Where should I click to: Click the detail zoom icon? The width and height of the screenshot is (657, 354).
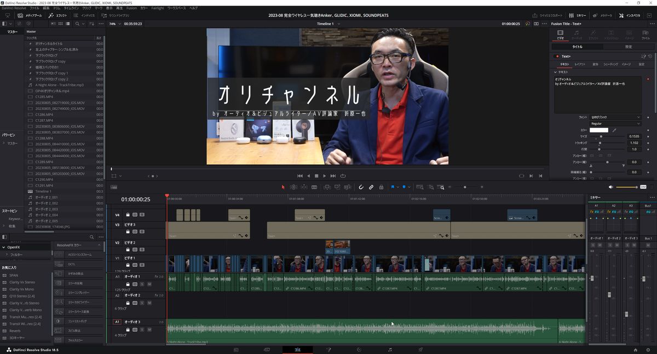pyautogui.click(x=431, y=187)
